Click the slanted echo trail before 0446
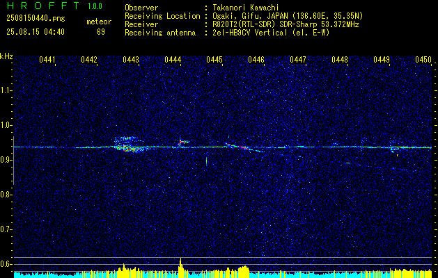The width and height of the screenshot is (438, 278). tap(244, 147)
